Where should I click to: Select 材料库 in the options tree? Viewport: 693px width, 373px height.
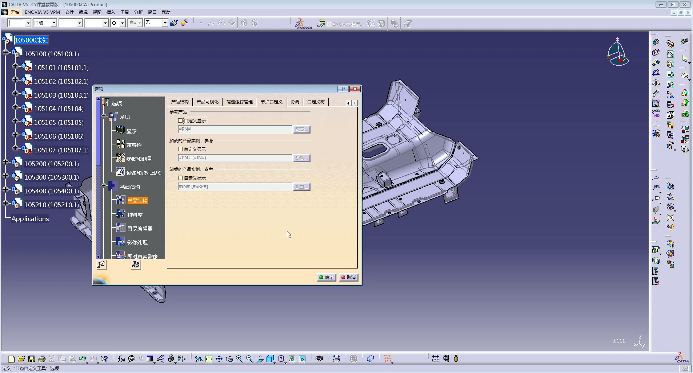(x=135, y=215)
